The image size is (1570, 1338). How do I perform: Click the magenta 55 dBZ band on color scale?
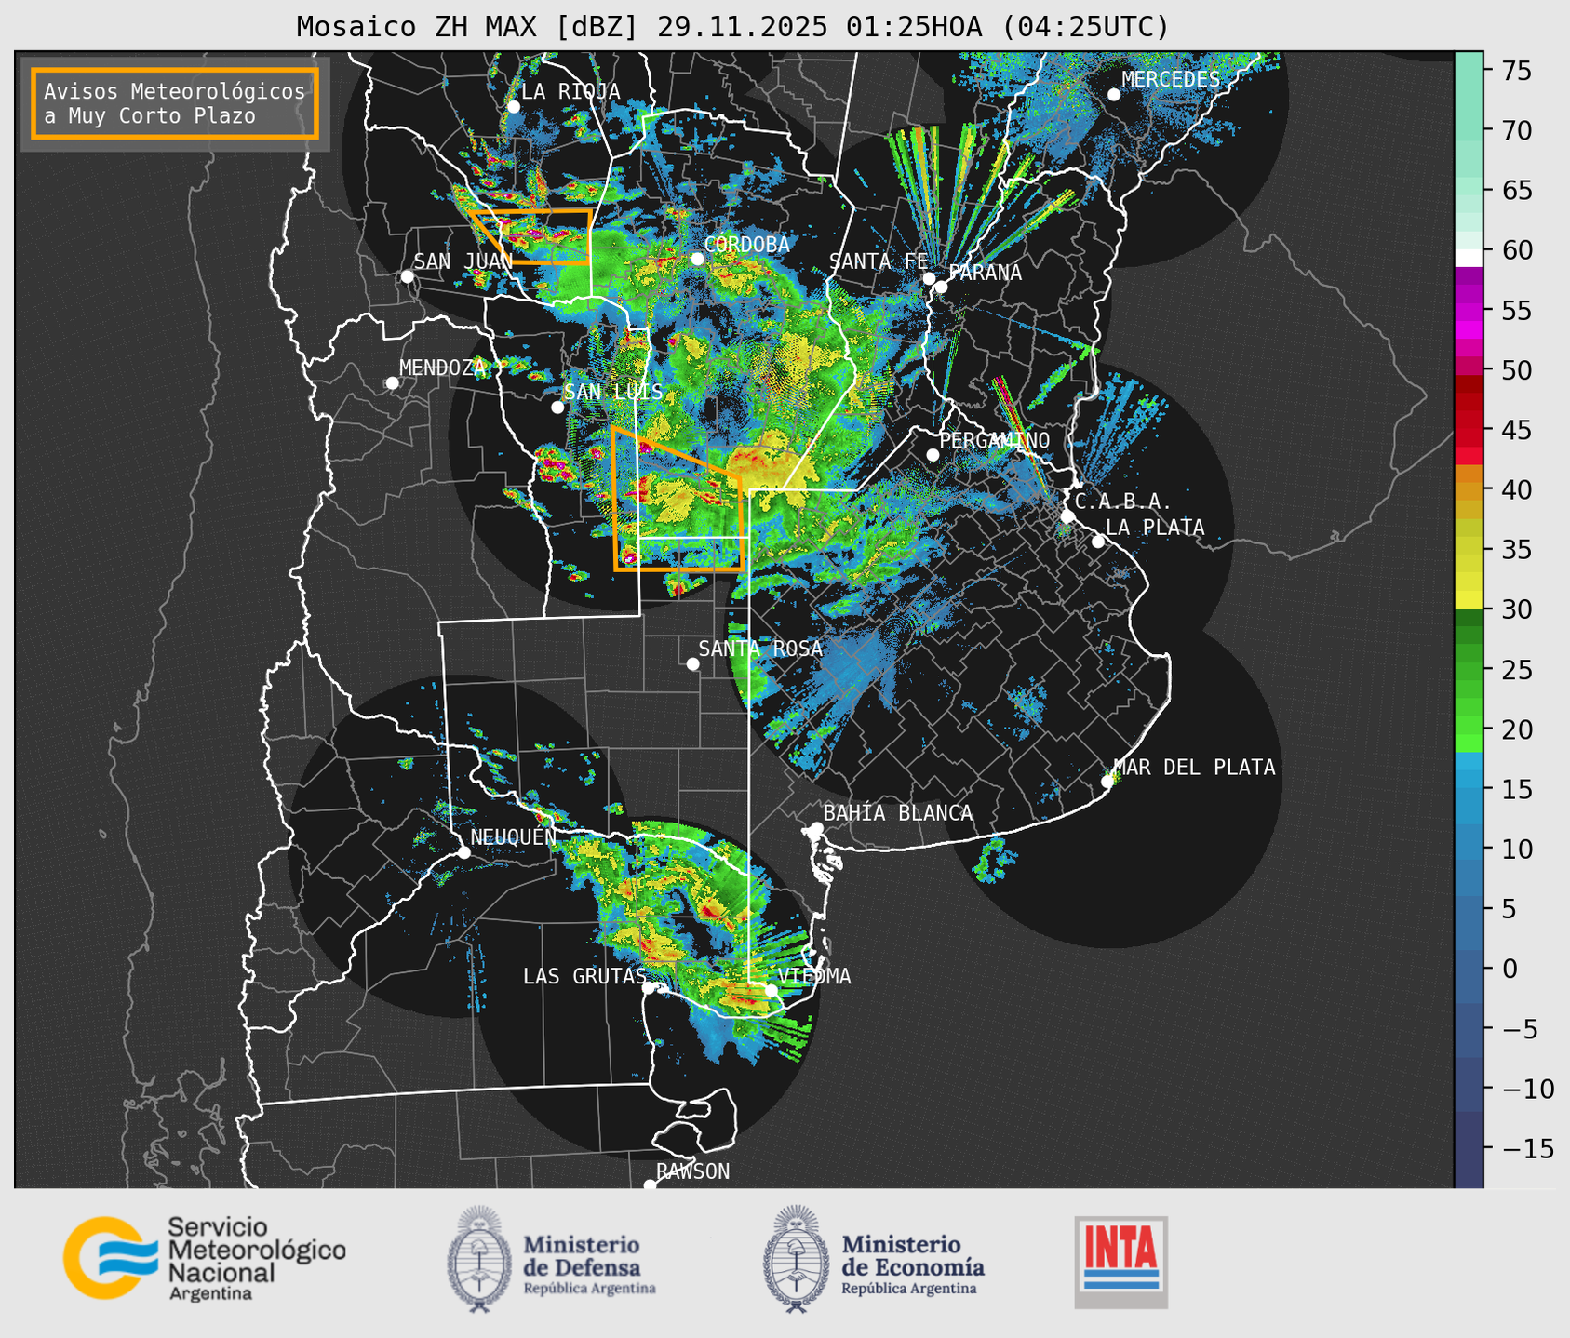tap(1469, 310)
